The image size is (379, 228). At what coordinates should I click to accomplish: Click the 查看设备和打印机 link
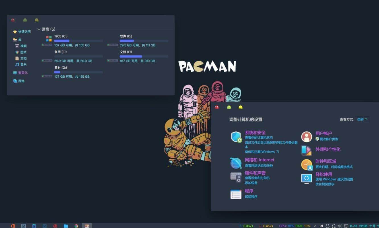257,178
